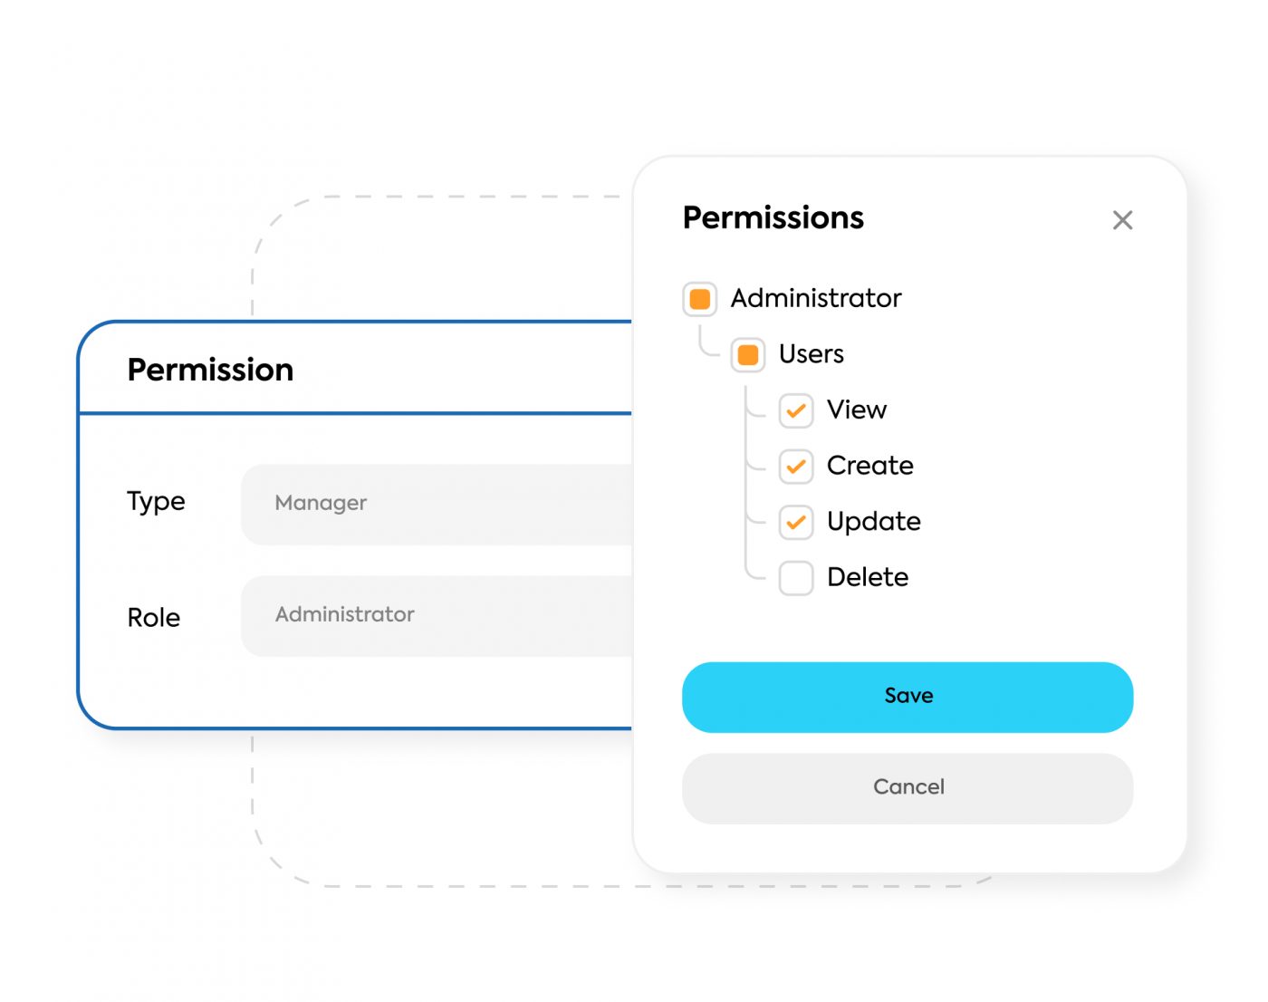Select the Create permission label
This screenshot has height=1002, width=1268.
pyautogui.click(x=870, y=466)
